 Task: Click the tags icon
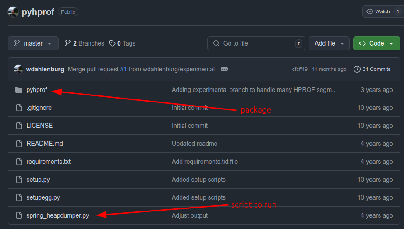tap(113, 43)
